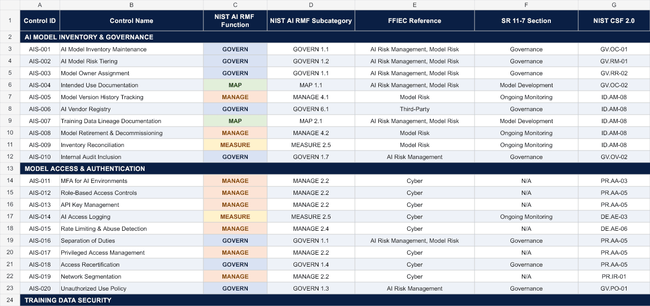Click cell "API Key Management"
Viewport: 650px width, 306px height.
click(x=132, y=204)
